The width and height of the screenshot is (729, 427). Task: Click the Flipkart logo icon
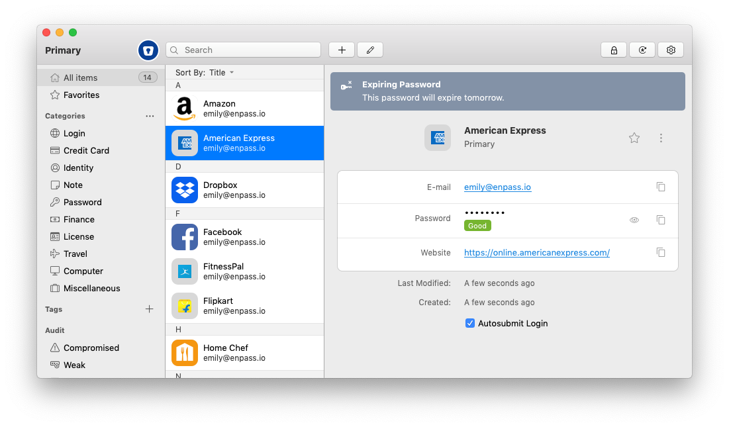coord(185,306)
